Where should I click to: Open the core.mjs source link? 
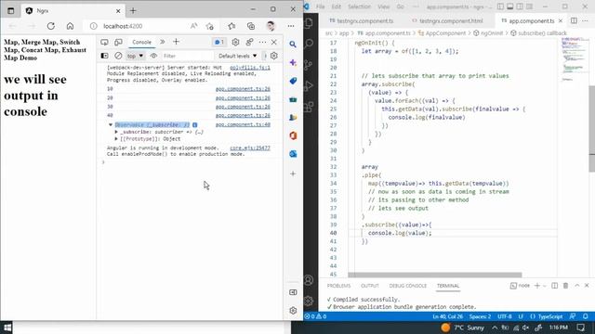(x=250, y=148)
